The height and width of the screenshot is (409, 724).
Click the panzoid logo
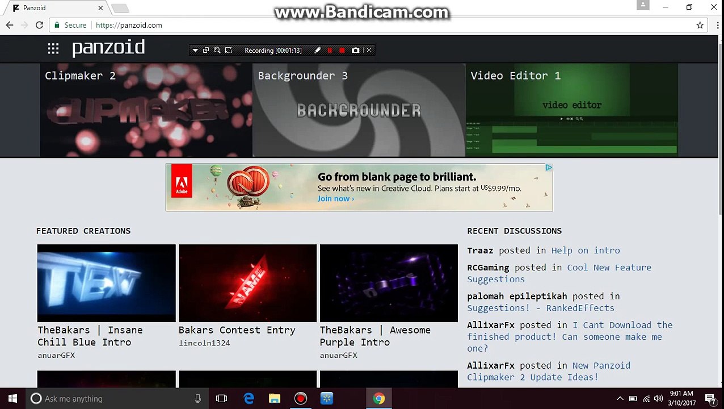(x=108, y=48)
